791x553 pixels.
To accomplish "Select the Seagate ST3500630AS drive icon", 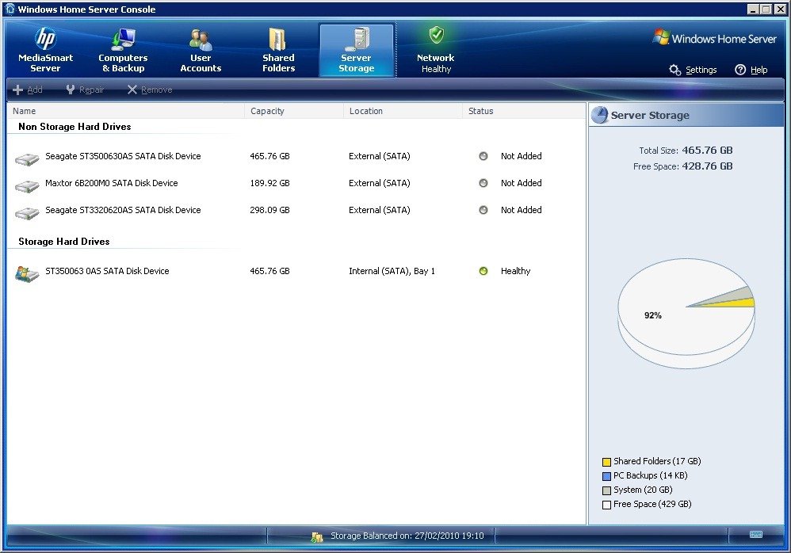I will (x=27, y=159).
